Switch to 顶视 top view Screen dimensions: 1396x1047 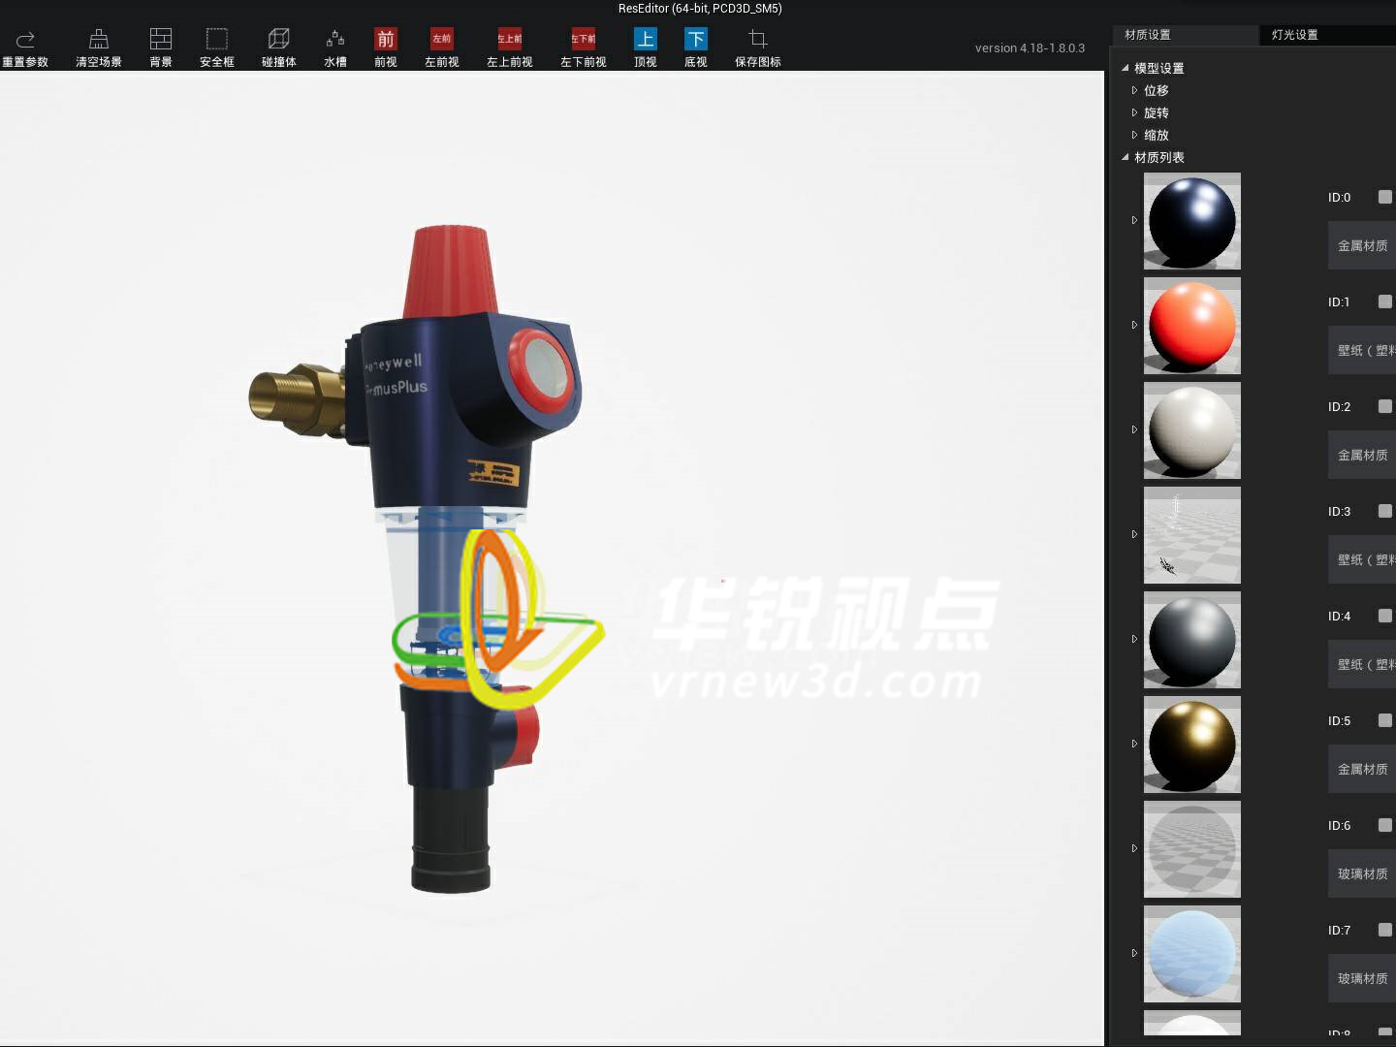644,43
